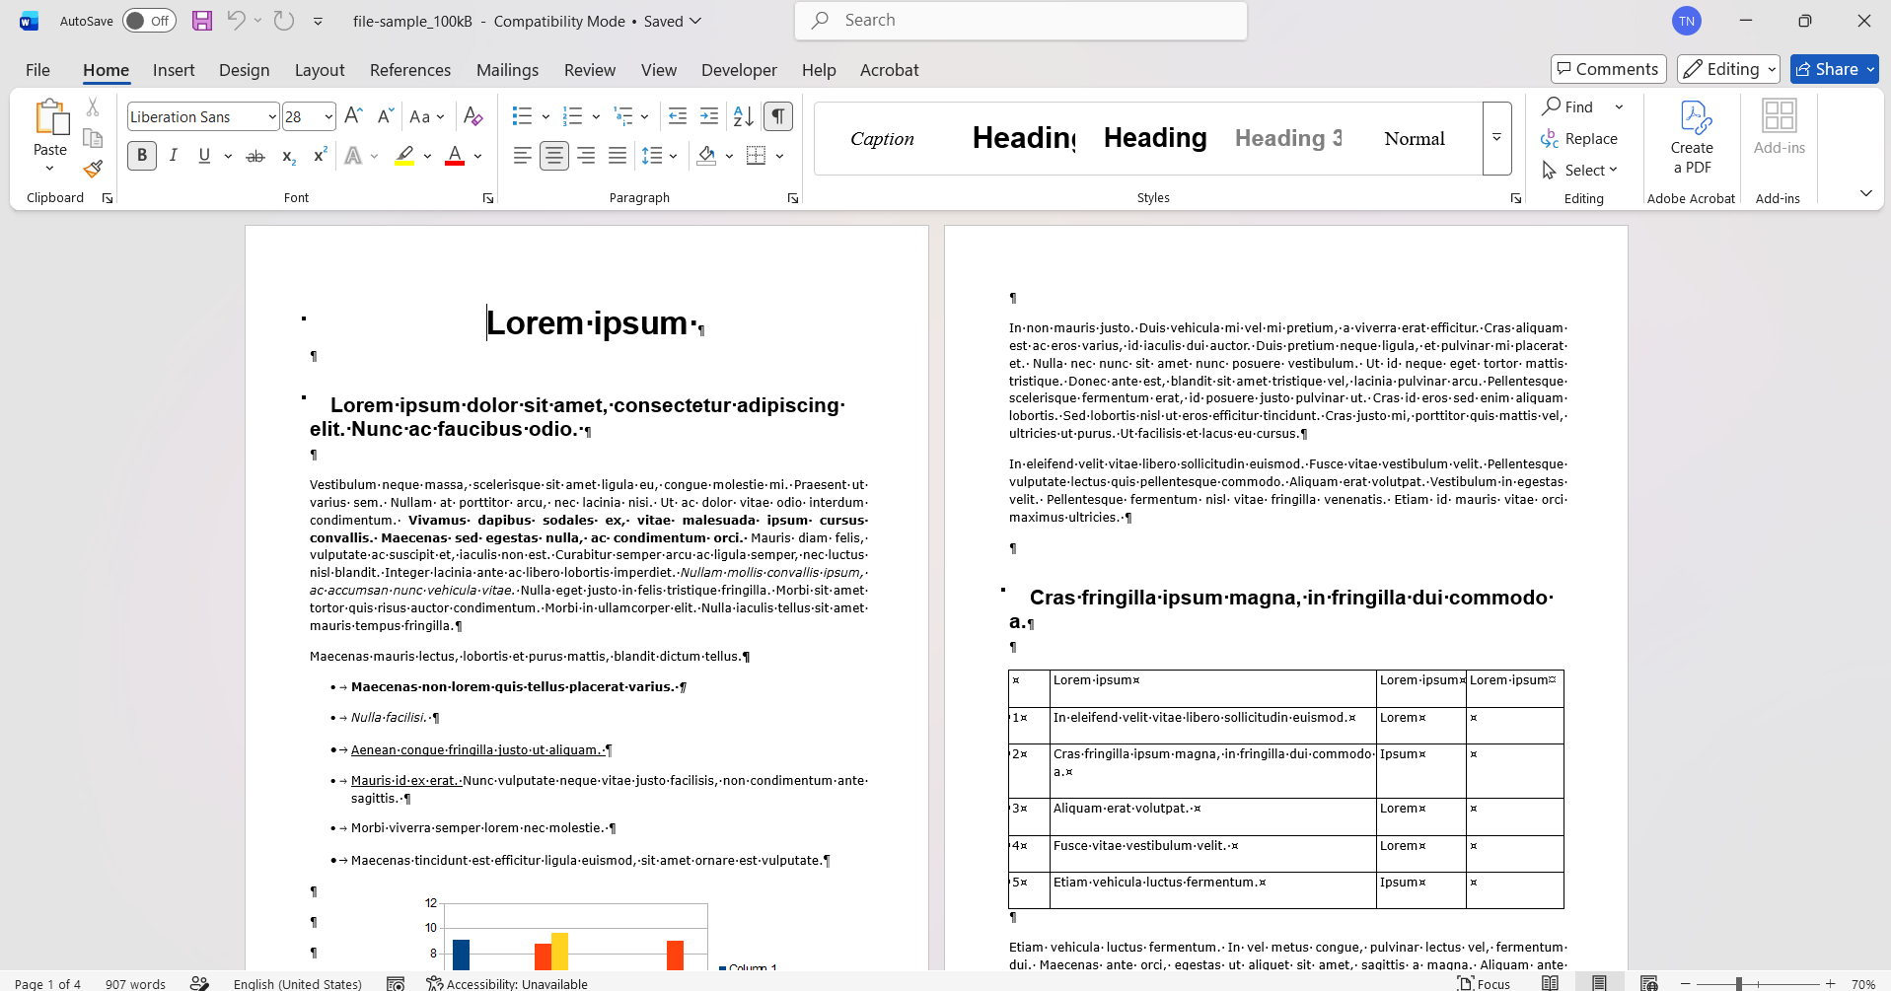
Task: Toggle Italic formatting
Action: point(174,156)
